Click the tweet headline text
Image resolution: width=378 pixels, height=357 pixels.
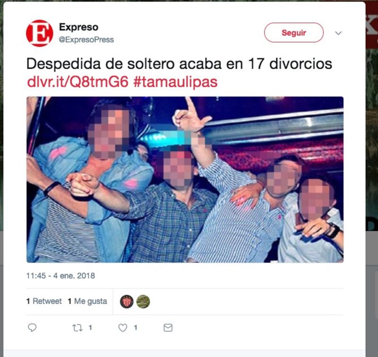click(179, 64)
